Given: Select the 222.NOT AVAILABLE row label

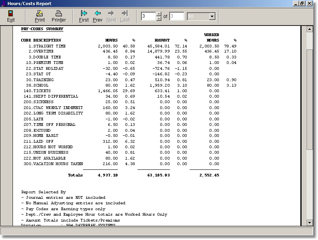Looking at the screenshot, I should click(45, 158).
